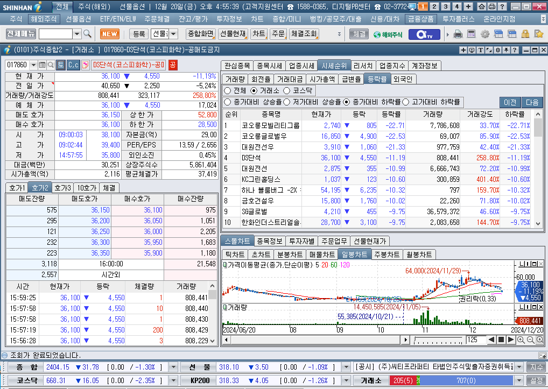Image resolution: width=548 pixels, height=389 pixels.
Task: Click the chart stop square button
Action: [501, 340]
